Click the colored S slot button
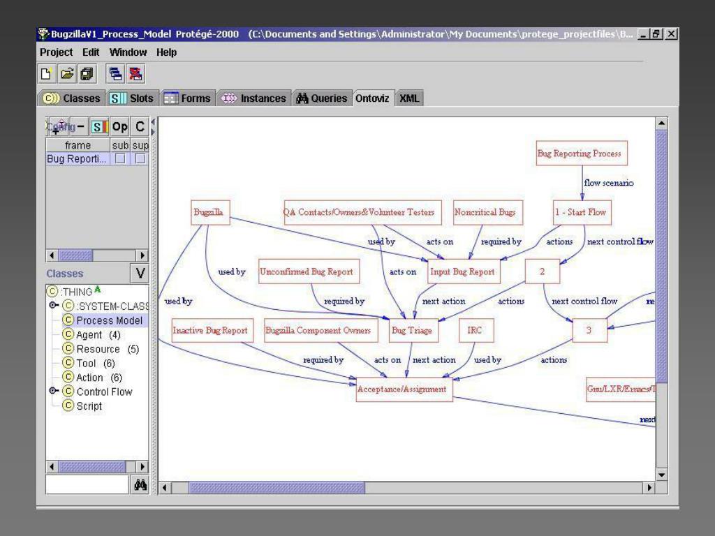This screenshot has height=536, width=715. point(99,126)
